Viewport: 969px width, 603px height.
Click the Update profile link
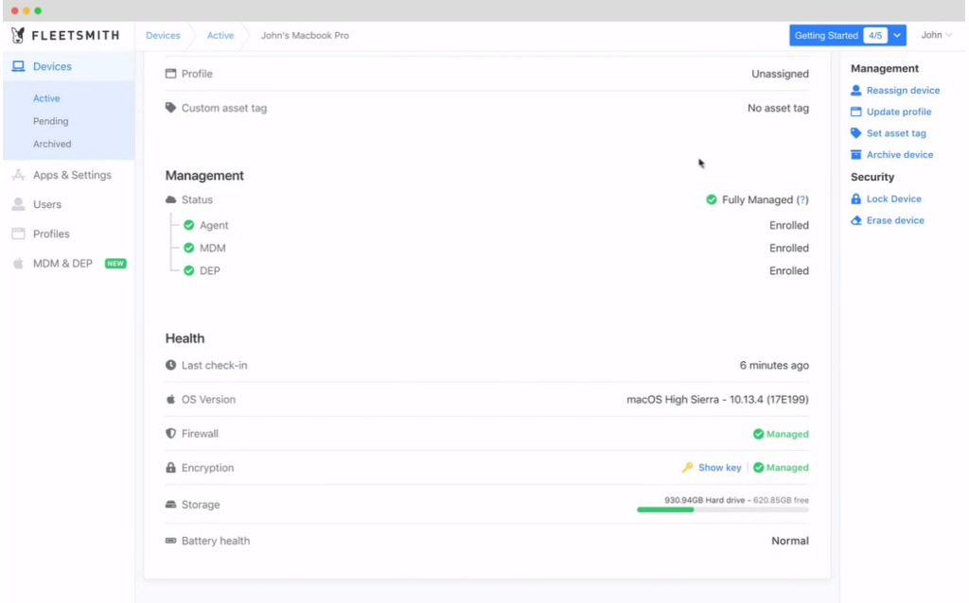point(899,112)
